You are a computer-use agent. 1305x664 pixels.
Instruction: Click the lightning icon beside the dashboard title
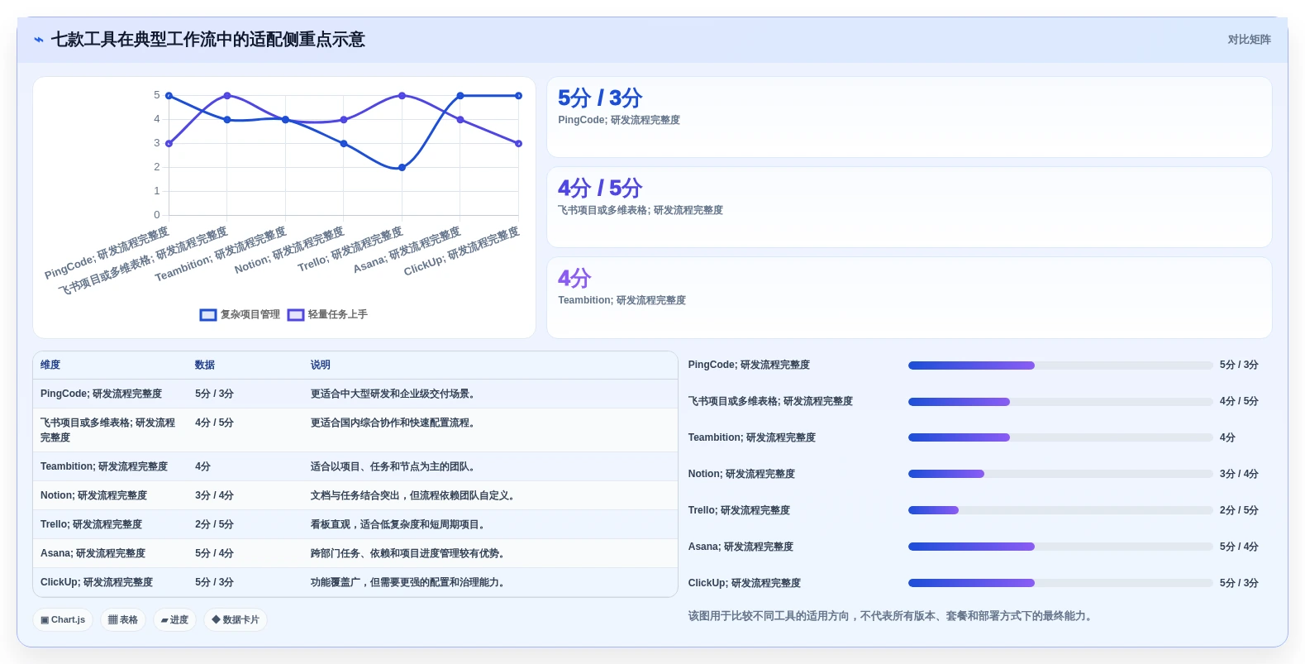click(39, 40)
